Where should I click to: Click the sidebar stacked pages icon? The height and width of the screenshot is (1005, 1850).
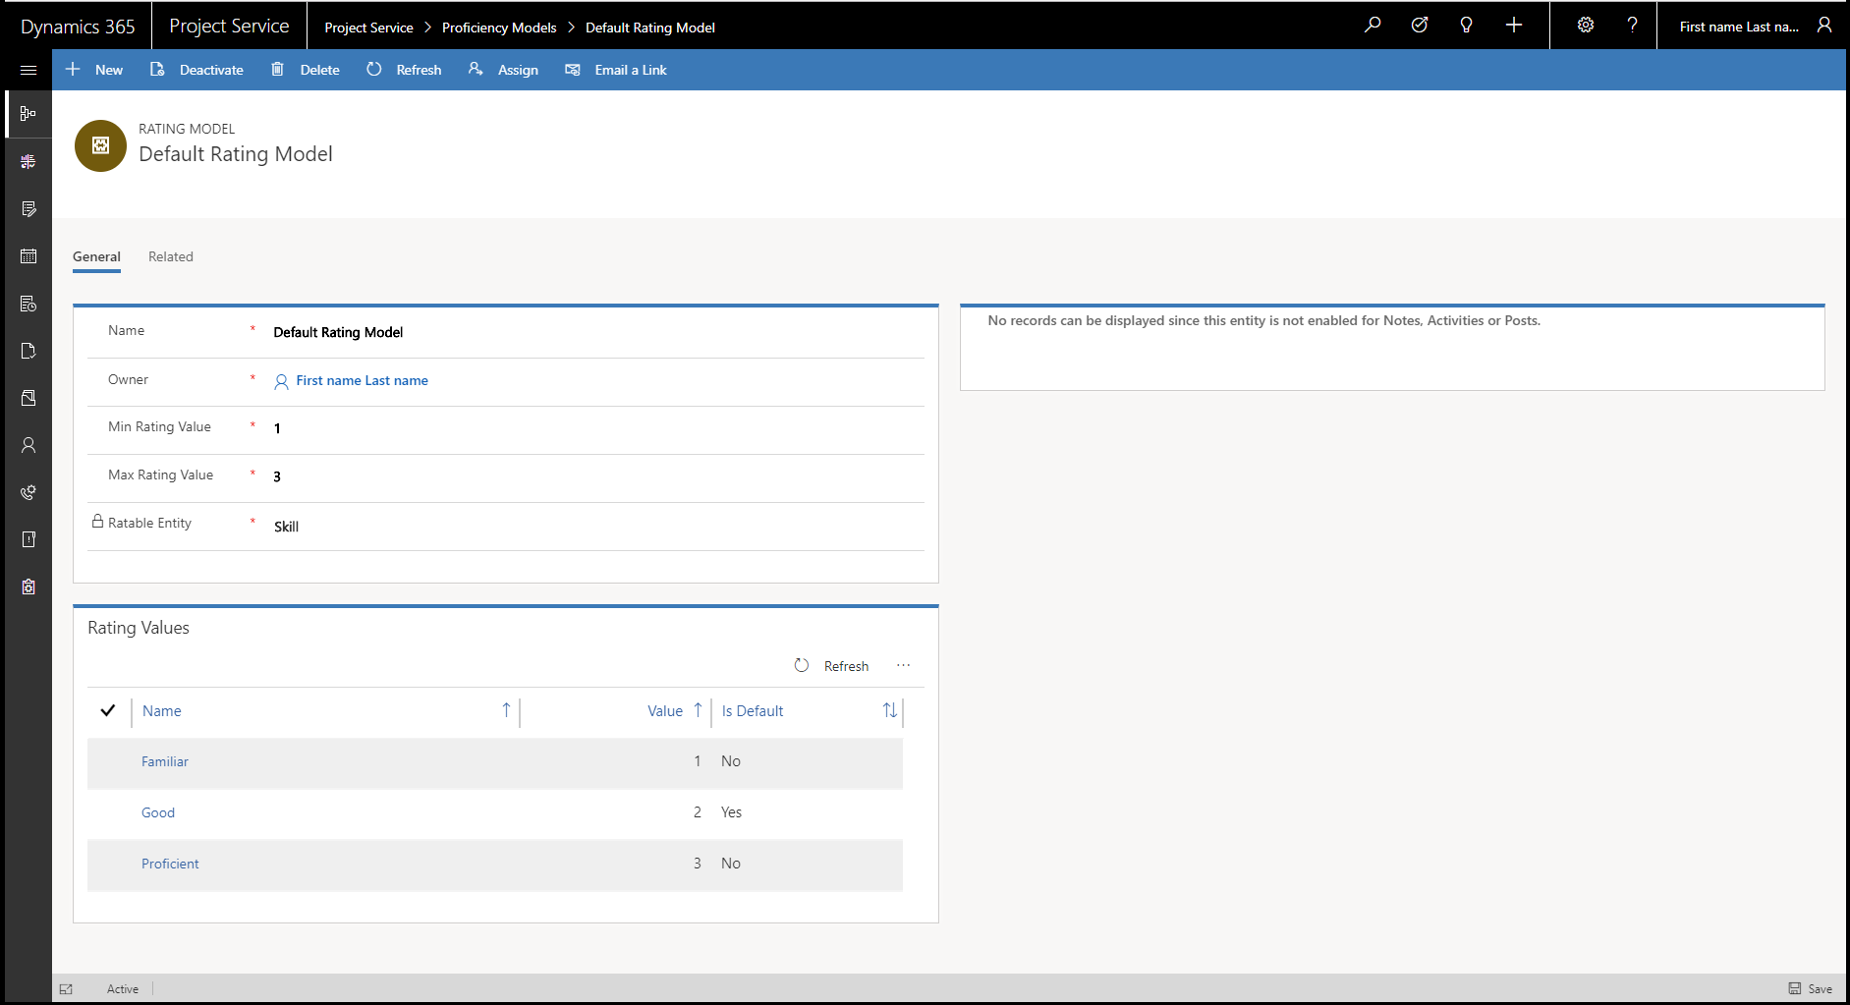coord(28,398)
